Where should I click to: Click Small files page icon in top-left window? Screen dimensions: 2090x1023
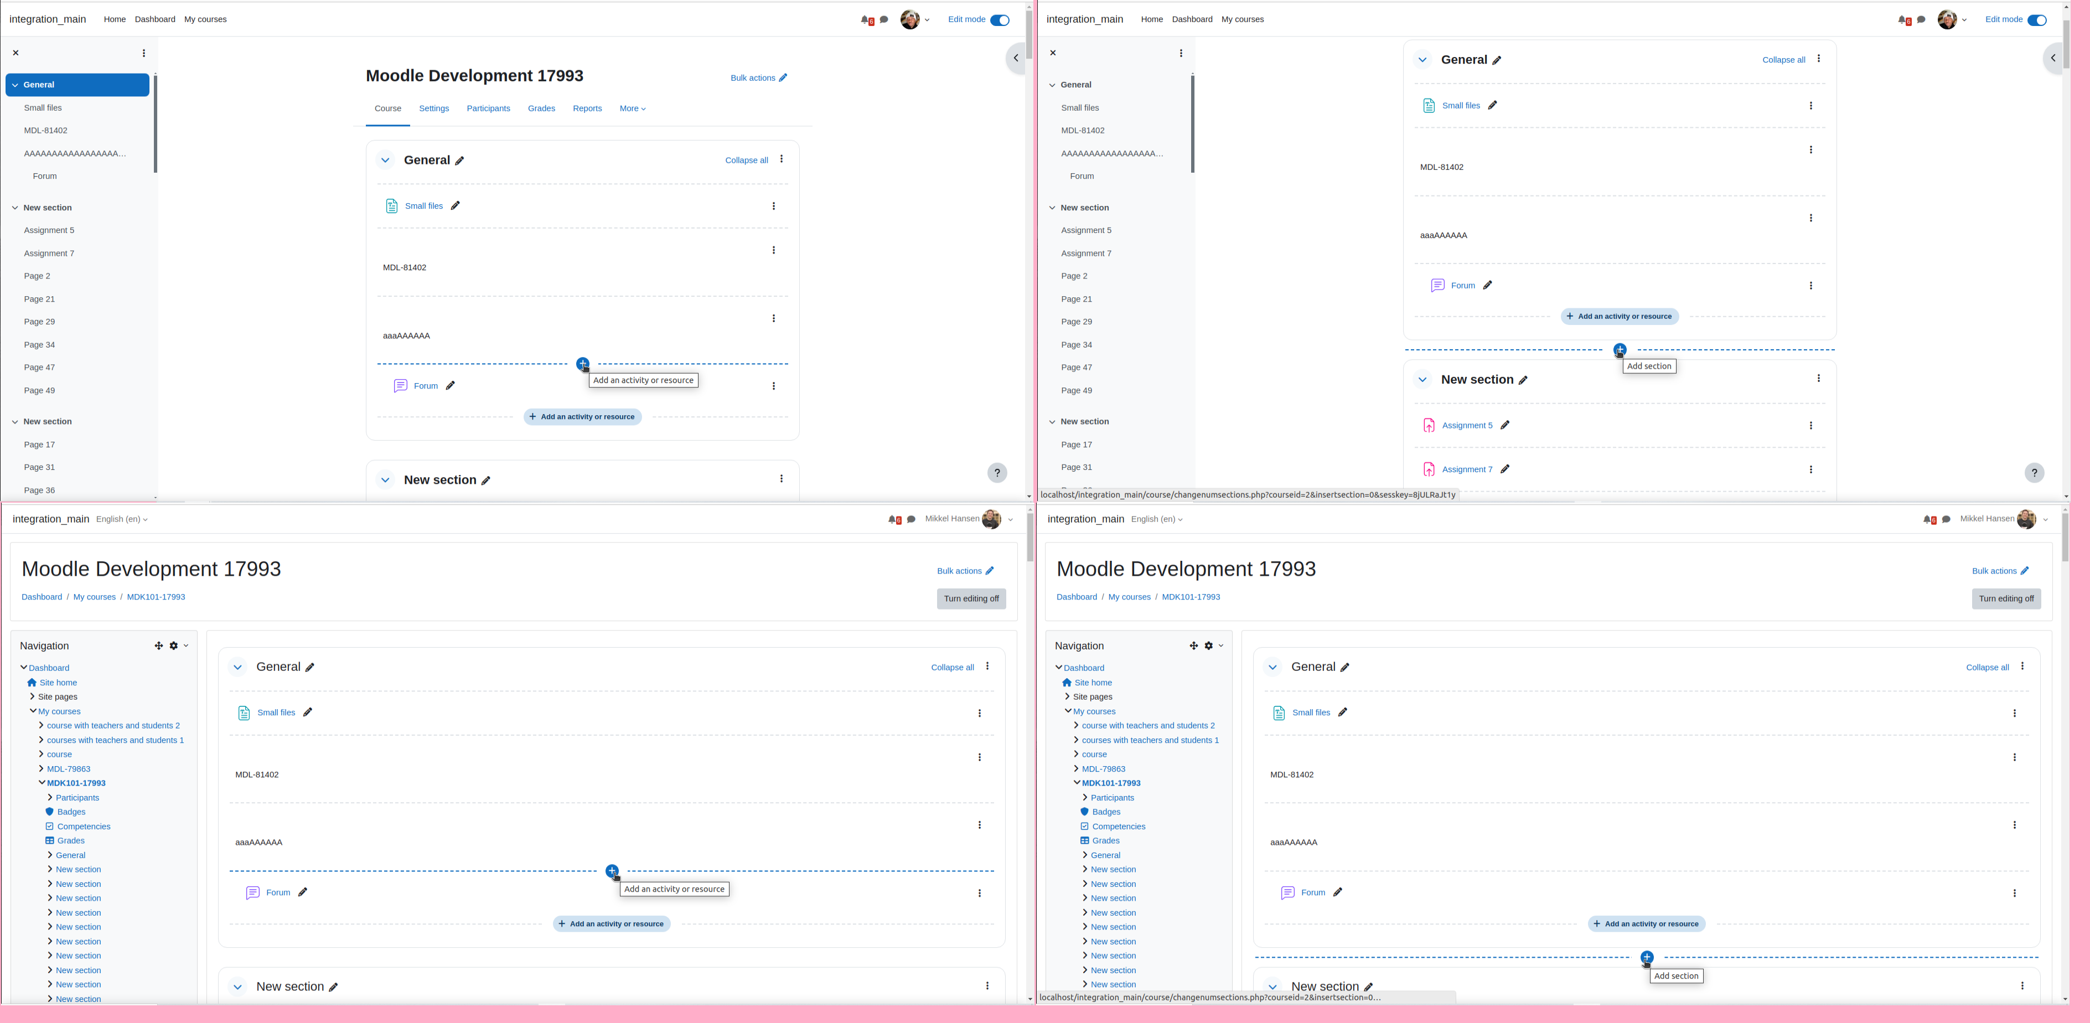pos(392,206)
